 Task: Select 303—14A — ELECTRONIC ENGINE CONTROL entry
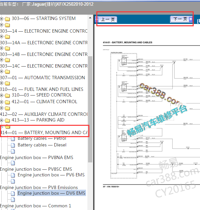point(44,43)
